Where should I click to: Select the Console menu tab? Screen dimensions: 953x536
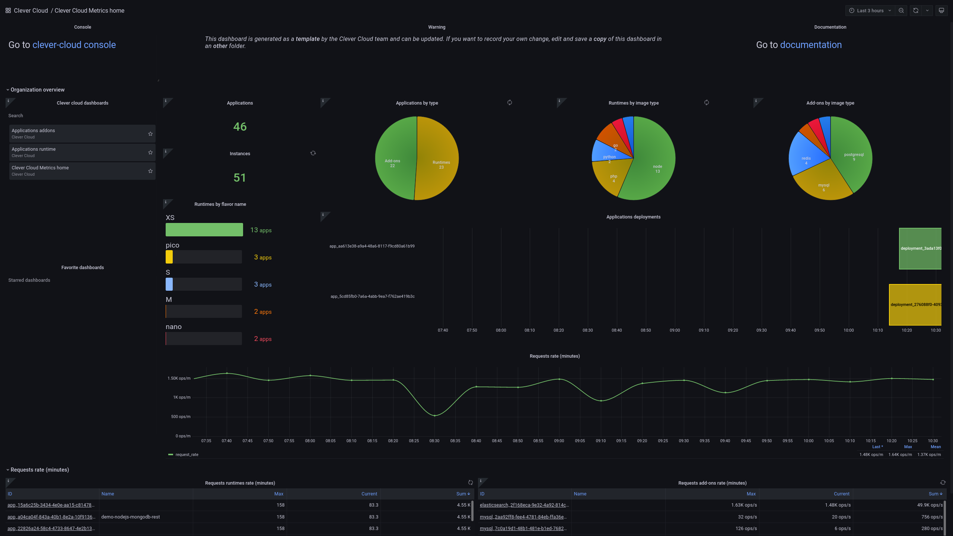tap(83, 27)
